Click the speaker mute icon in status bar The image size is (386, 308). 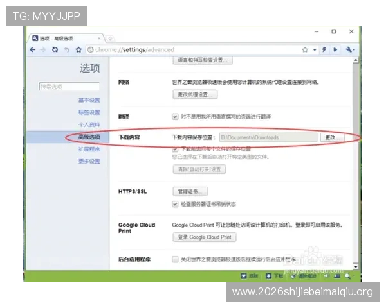pos(327,276)
